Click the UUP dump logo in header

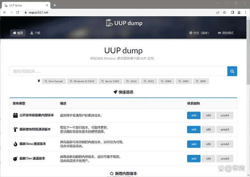[x=124, y=23]
